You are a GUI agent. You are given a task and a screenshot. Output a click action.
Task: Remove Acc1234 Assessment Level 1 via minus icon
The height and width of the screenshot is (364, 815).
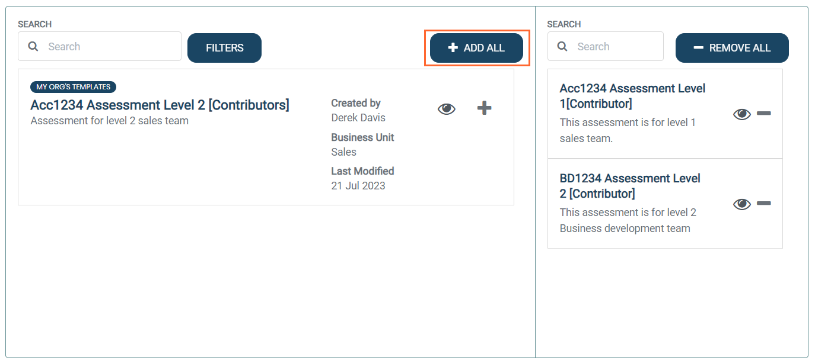(764, 114)
